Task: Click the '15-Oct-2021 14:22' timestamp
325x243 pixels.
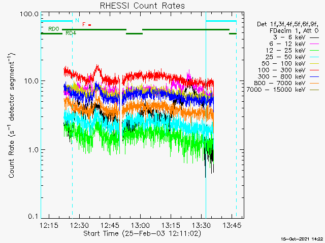Action: (302, 239)
